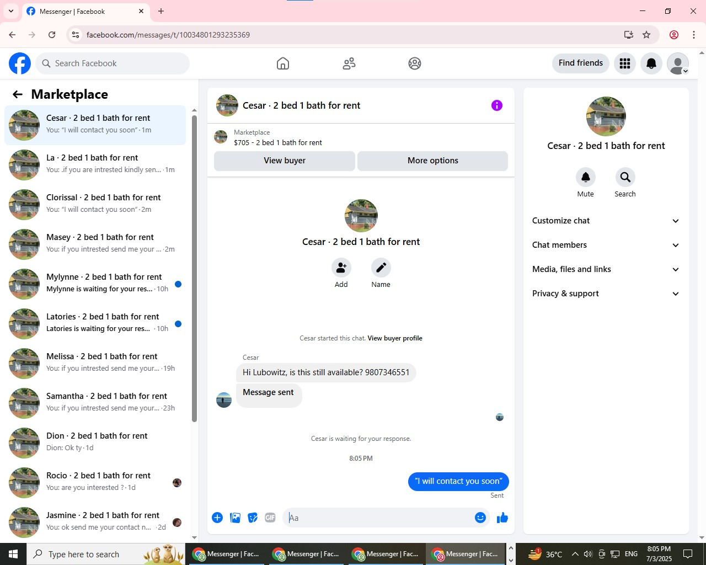This screenshot has height=565, width=706.
Task: Open the Dion conversation
Action: click(95, 443)
